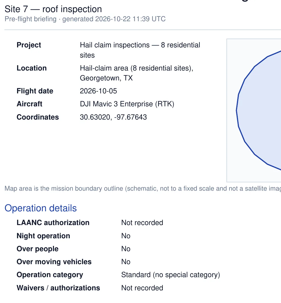Viewport: 281px width, 303px height.
Task: Select 'DJI Mavic 3 Enterprise (RTK)' aircraft value
Action: 127,104
